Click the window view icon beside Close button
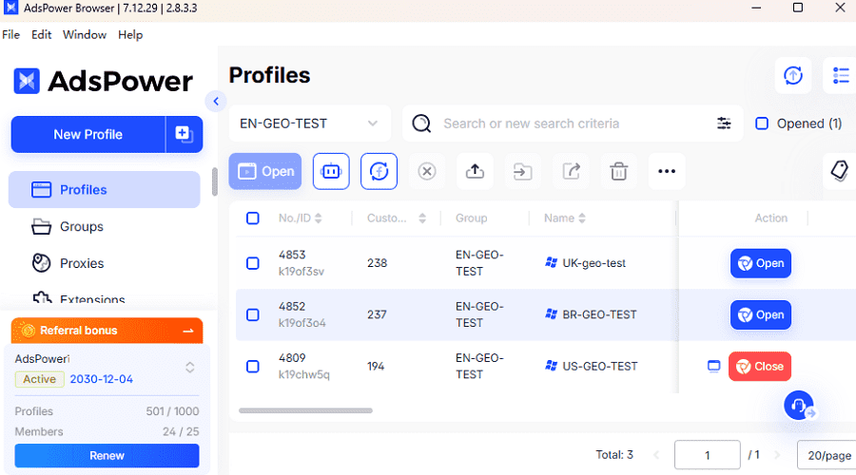 tap(713, 366)
